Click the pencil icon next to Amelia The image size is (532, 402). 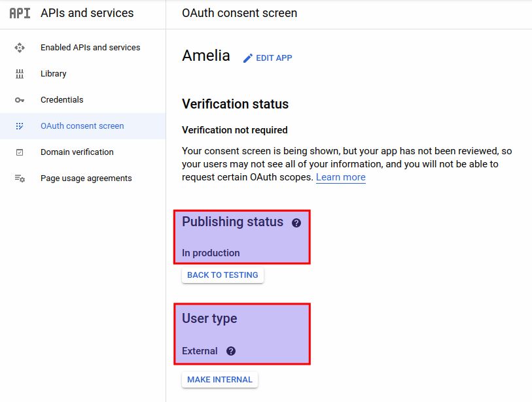point(247,58)
